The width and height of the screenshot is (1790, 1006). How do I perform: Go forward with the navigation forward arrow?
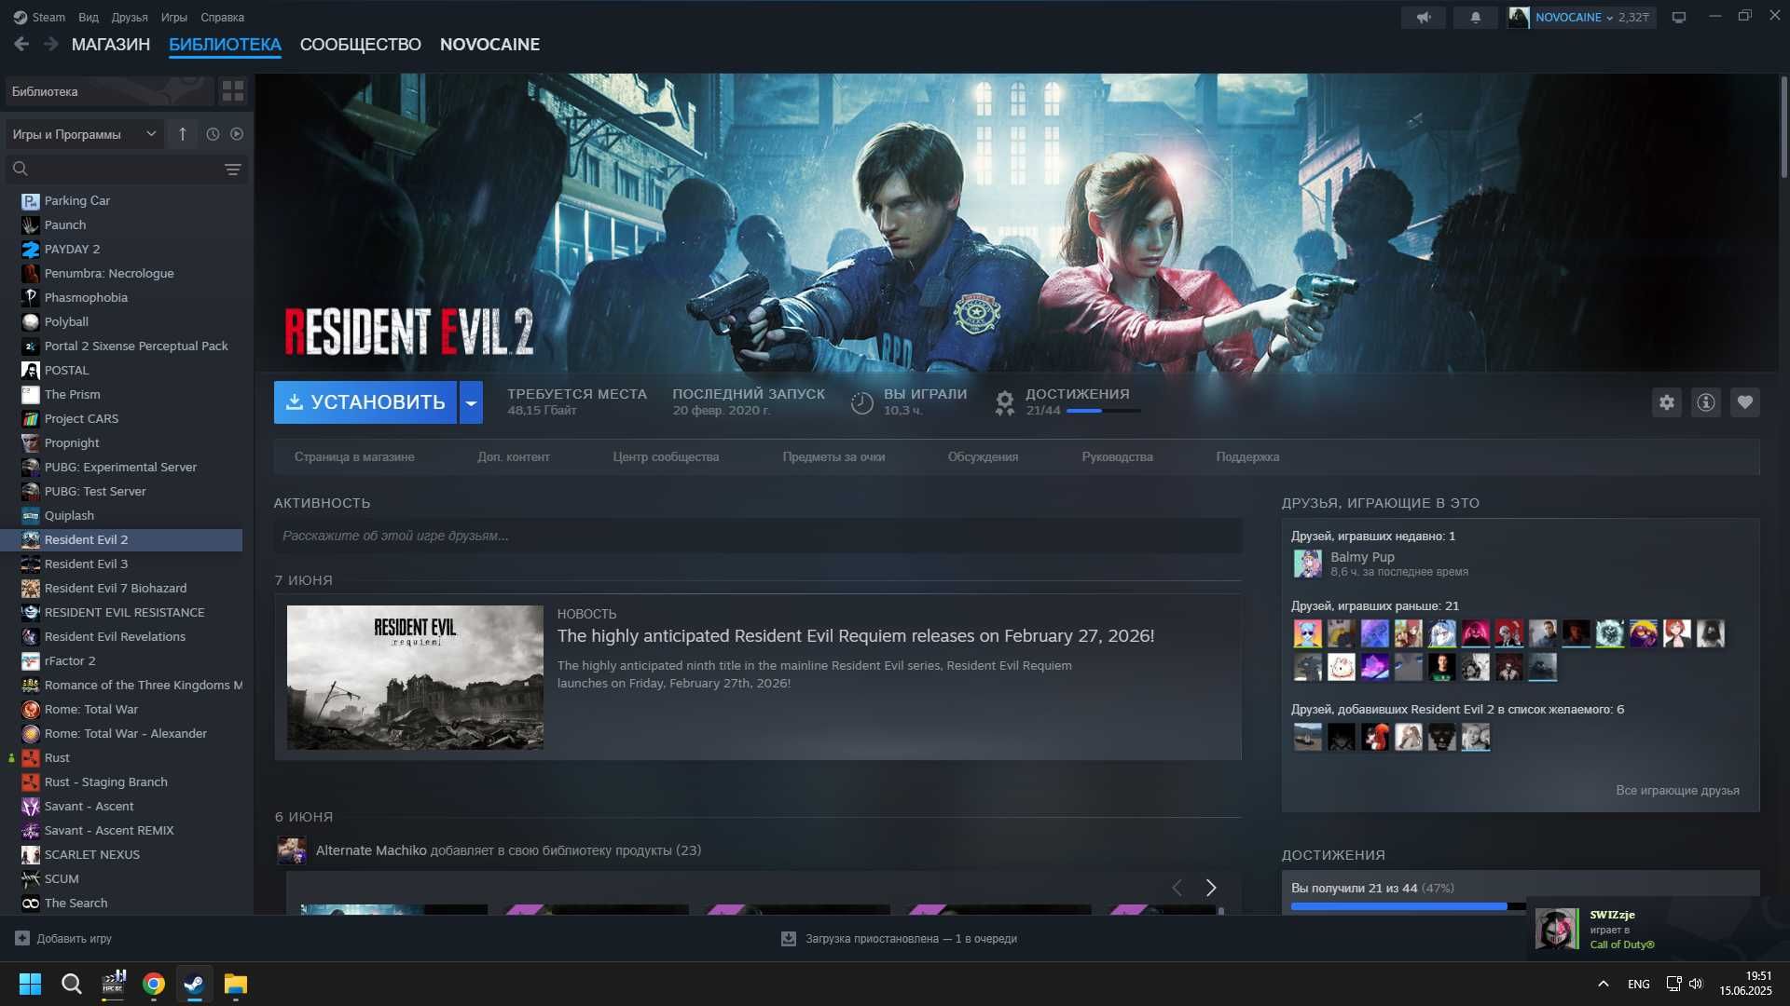tap(51, 44)
